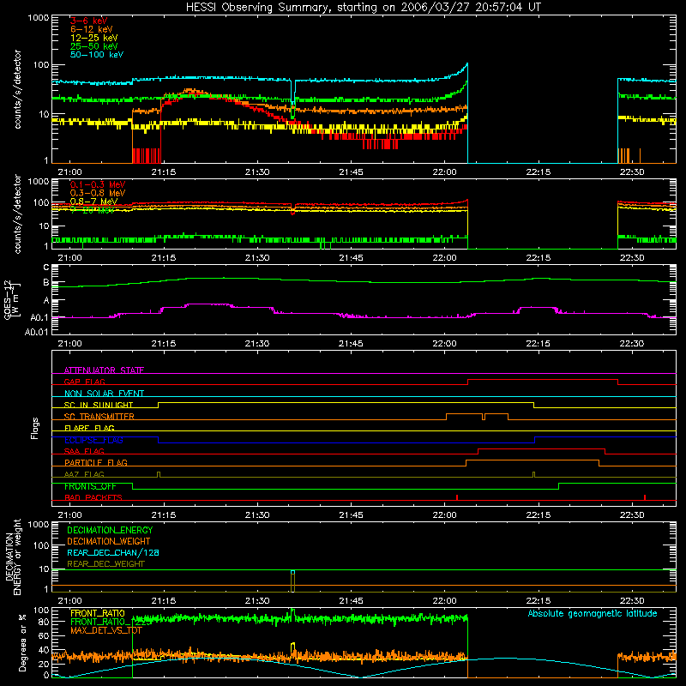Click the FRONT_RATIO legend label
Screen dimensions: 686x686
(x=98, y=613)
